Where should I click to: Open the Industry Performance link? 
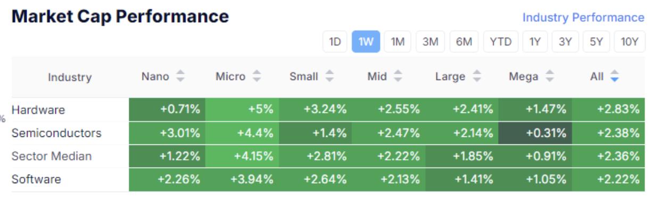(583, 18)
